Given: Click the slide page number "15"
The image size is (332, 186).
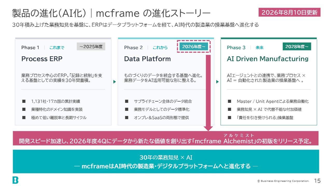Looking at the screenshot, I should (317, 181).
